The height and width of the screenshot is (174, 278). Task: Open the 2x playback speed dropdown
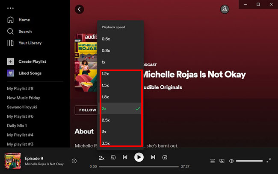point(102,158)
